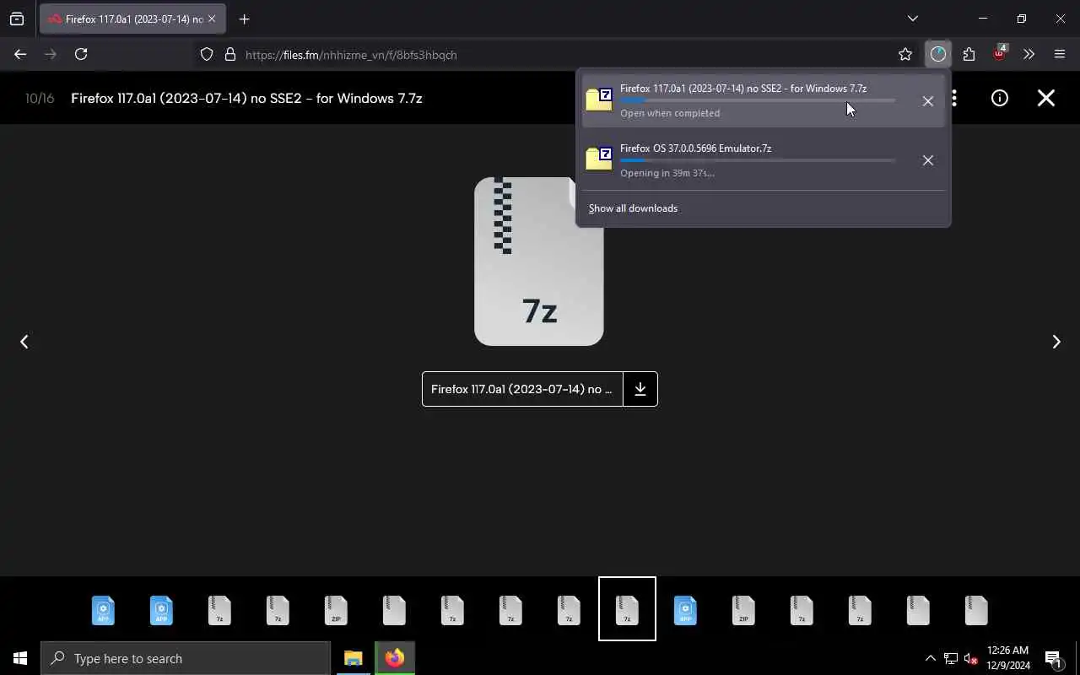Show more tools overflow chevrons
Image resolution: width=1080 pixels, height=675 pixels.
[1029, 54]
